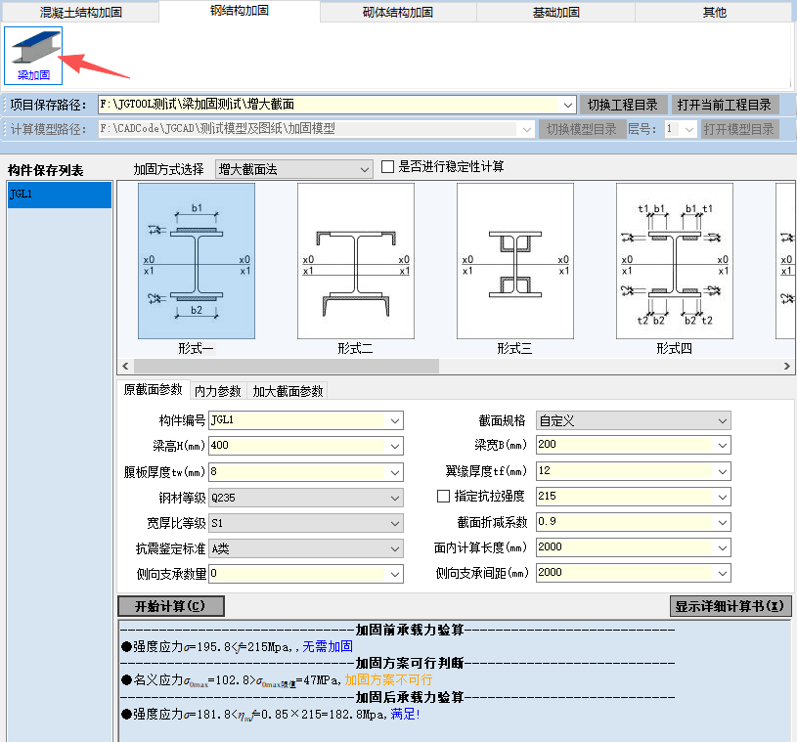This screenshot has height=742, width=797.
Task: Choose the 形式二 reinforcement diagram
Action: [355, 261]
